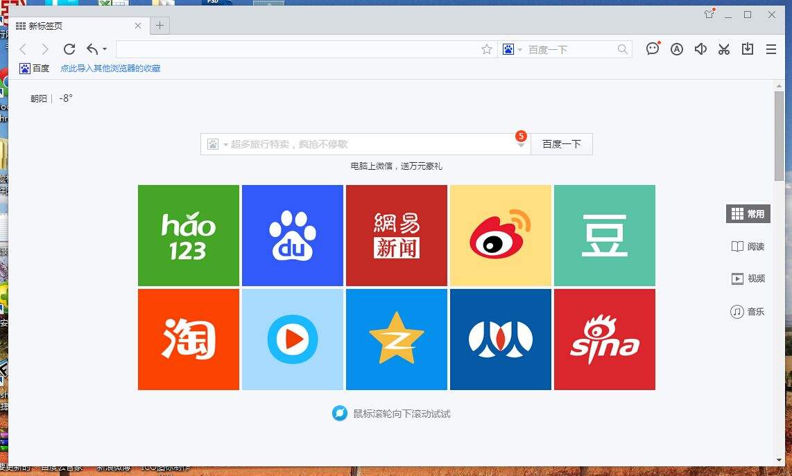Select the 常用 sidebar tab

coord(748,214)
